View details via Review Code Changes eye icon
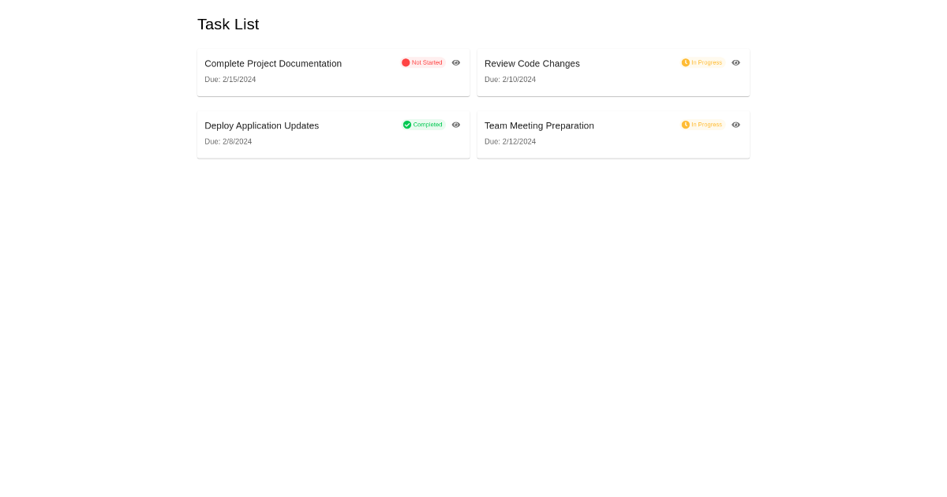Viewport: 947px width, 497px height. click(x=736, y=62)
